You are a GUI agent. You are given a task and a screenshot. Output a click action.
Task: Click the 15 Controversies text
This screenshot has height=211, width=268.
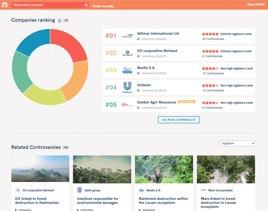213,74
